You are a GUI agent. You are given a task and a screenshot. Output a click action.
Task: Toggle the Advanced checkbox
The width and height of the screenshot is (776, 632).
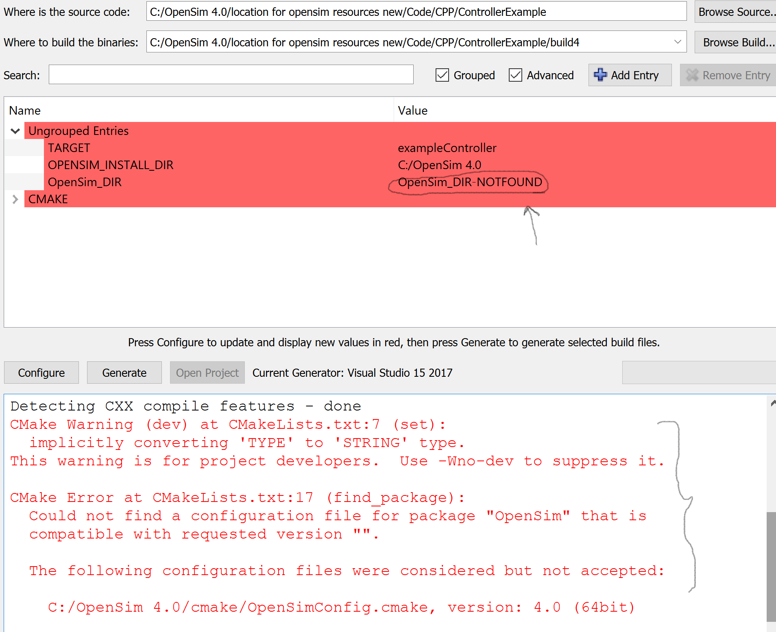[515, 75]
